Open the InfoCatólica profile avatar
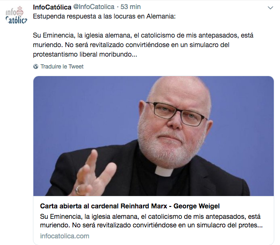This screenshot has height=245, width=280. tap(16, 15)
